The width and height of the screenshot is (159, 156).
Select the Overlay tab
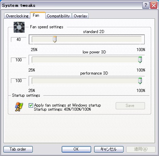pos(81,16)
